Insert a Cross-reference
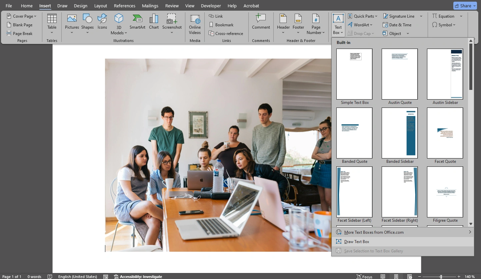Image resolution: width=481 pixels, height=279 pixels. click(x=226, y=33)
